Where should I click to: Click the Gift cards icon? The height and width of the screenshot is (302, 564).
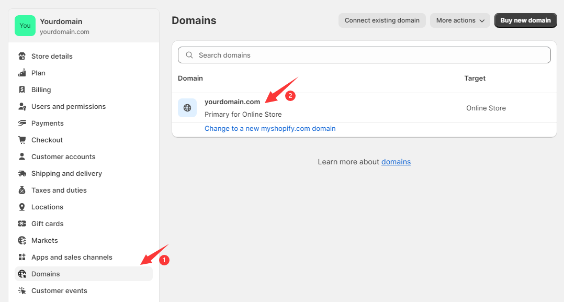point(22,223)
